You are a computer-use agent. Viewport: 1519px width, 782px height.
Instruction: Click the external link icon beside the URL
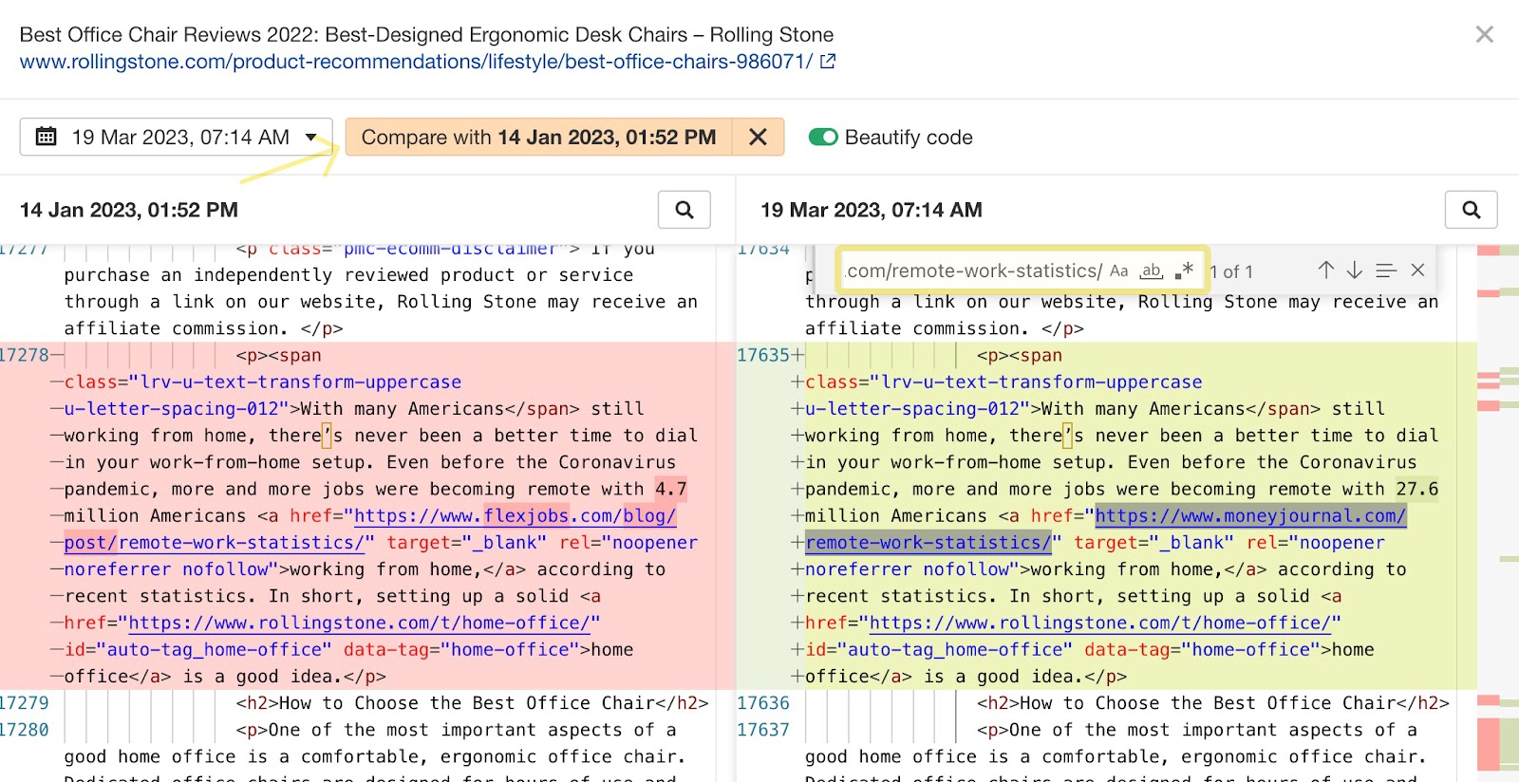point(828,62)
